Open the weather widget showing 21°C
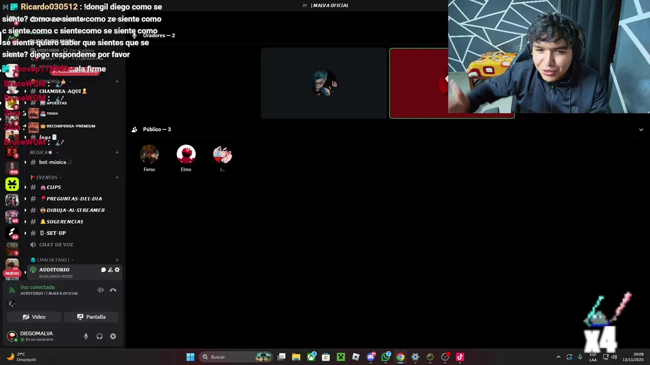Screen dimensions: 650x365 [20, 357]
